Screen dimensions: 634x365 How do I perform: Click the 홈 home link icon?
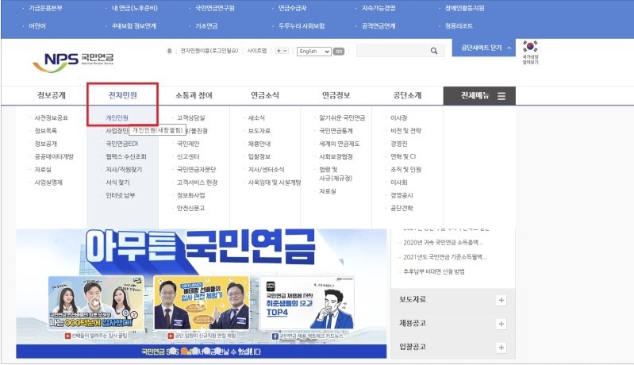tap(170, 51)
